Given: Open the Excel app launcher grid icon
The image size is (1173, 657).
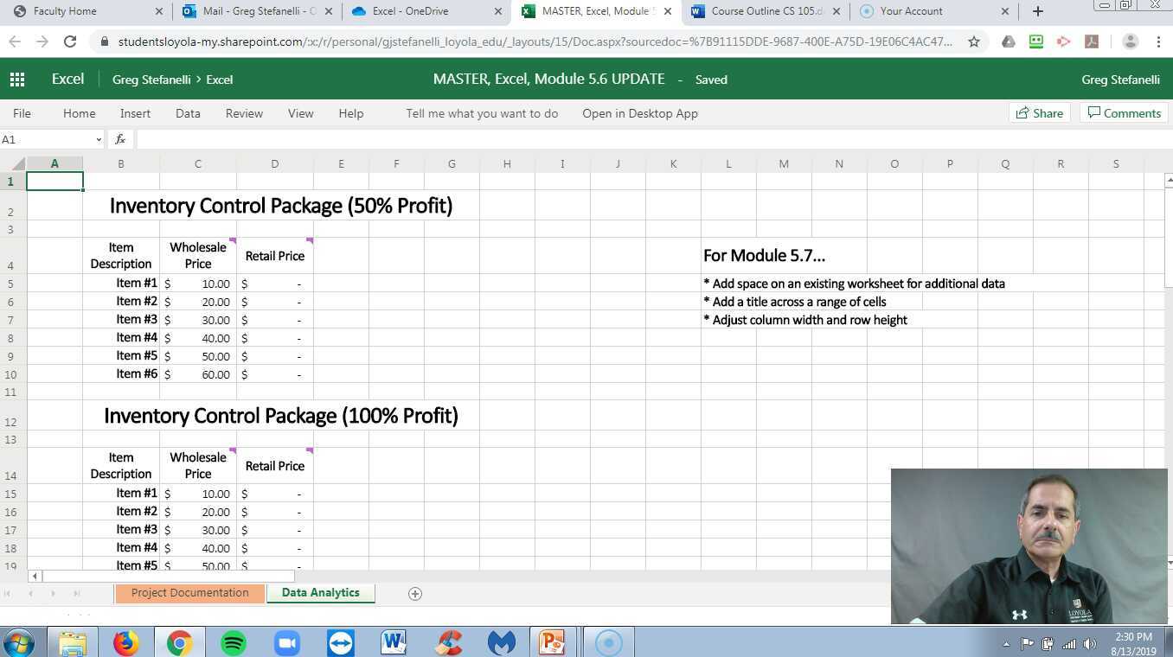Looking at the screenshot, I should pos(17,79).
